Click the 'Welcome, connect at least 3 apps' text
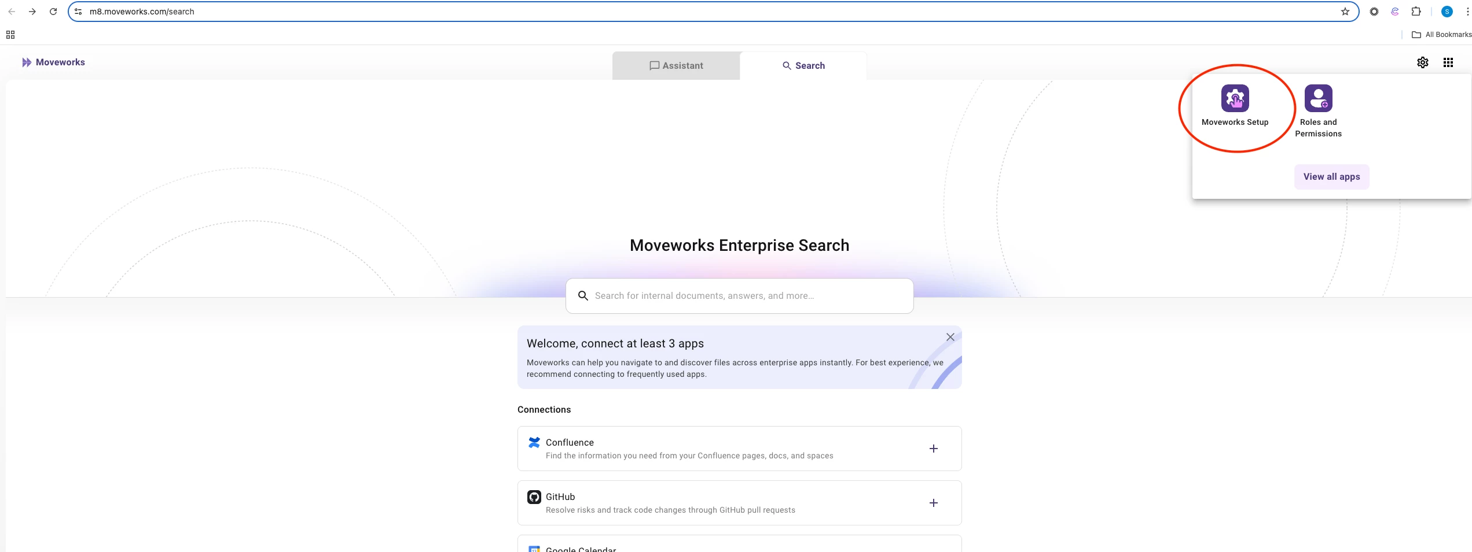Viewport: 1472px width, 552px height. (615, 344)
